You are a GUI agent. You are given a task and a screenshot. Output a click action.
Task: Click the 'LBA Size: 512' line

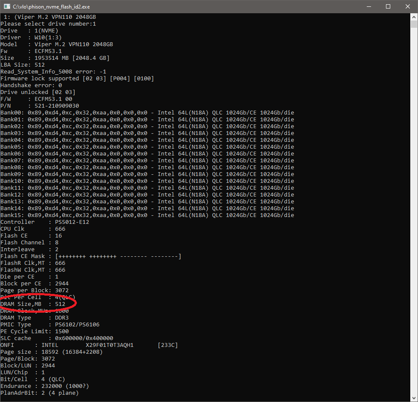pos(23,65)
